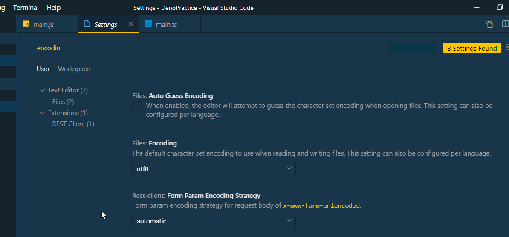Open Settings JSON file icon

(x=489, y=24)
